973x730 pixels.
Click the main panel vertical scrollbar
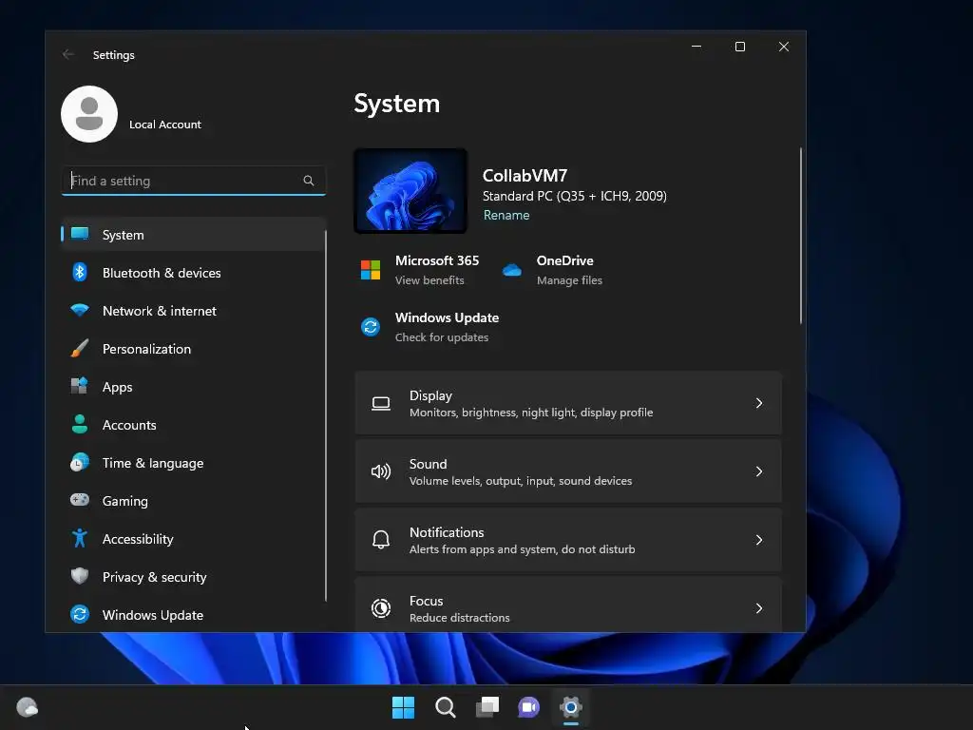(800, 236)
